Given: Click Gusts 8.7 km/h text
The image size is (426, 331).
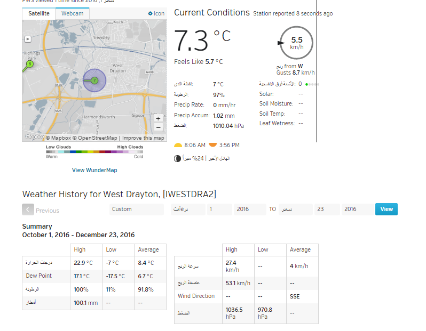Looking at the screenshot, I should [296, 72].
